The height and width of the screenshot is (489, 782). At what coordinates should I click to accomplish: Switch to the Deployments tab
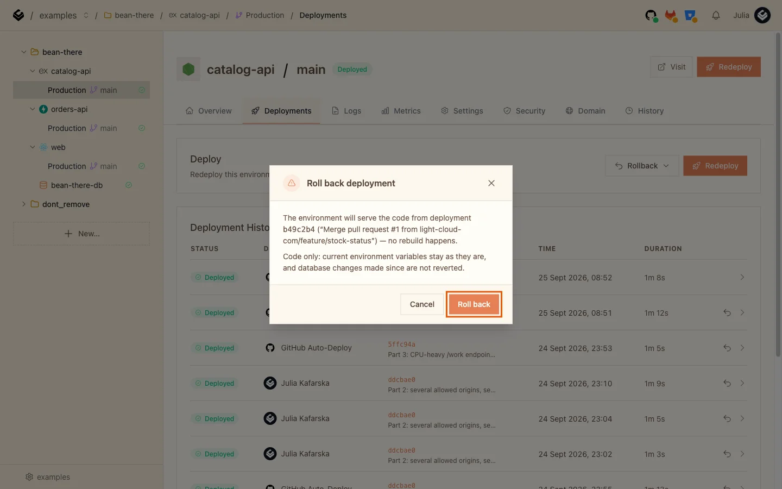pyautogui.click(x=281, y=111)
